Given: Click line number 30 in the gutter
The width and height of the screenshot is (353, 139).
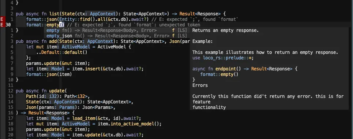Looking at the screenshot, I should 8,25.
